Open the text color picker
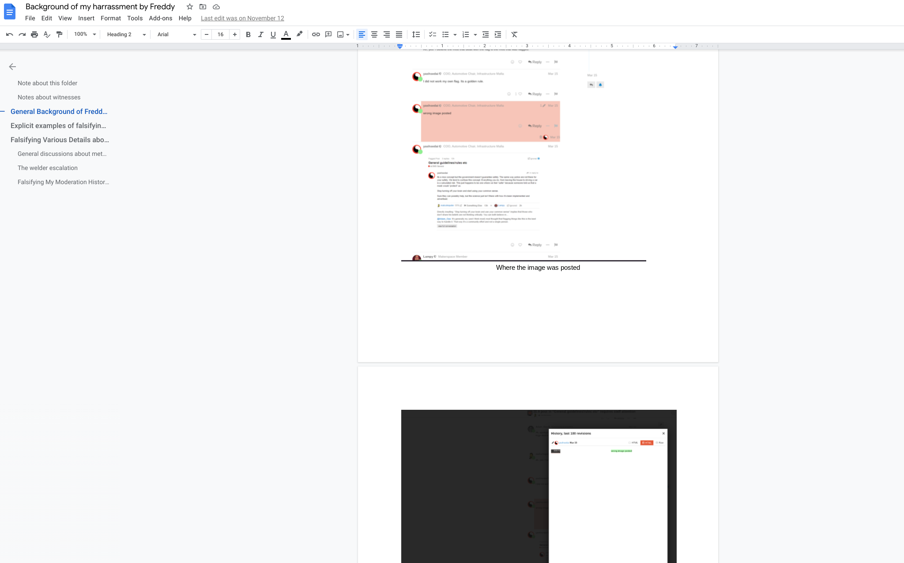Screen dimensions: 904x563 tap(286, 34)
